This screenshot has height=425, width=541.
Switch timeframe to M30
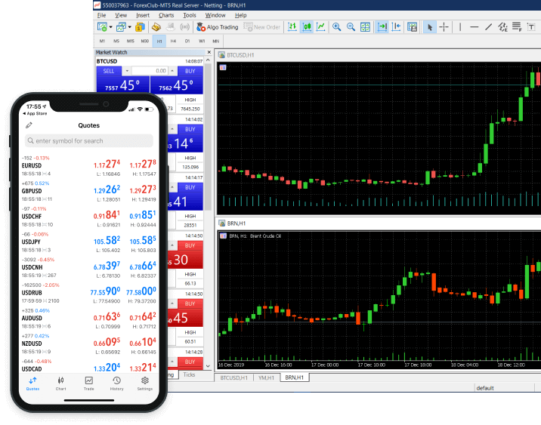point(144,41)
